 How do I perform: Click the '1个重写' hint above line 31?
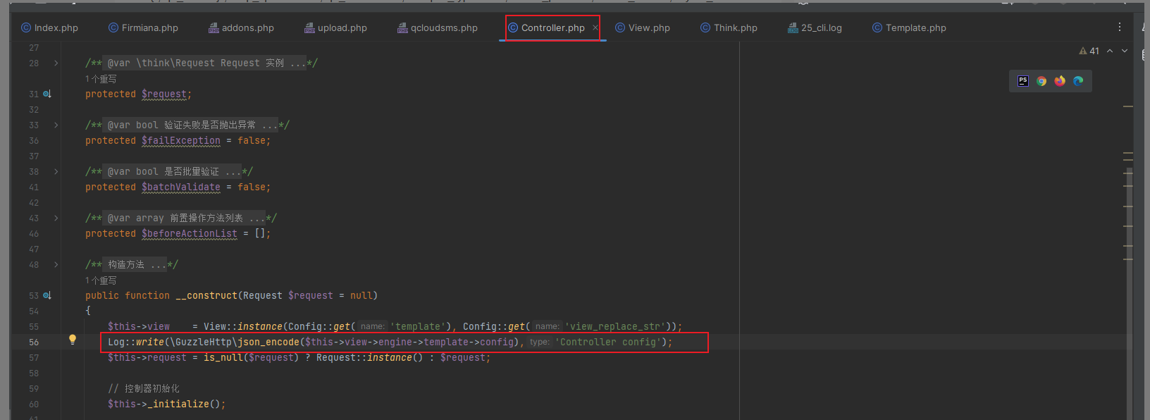(101, 79)
